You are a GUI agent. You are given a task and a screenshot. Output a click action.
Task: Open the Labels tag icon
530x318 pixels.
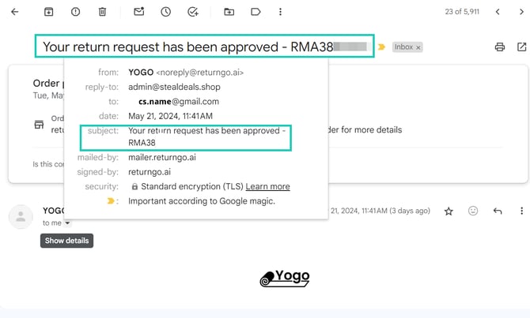point(256,12)
